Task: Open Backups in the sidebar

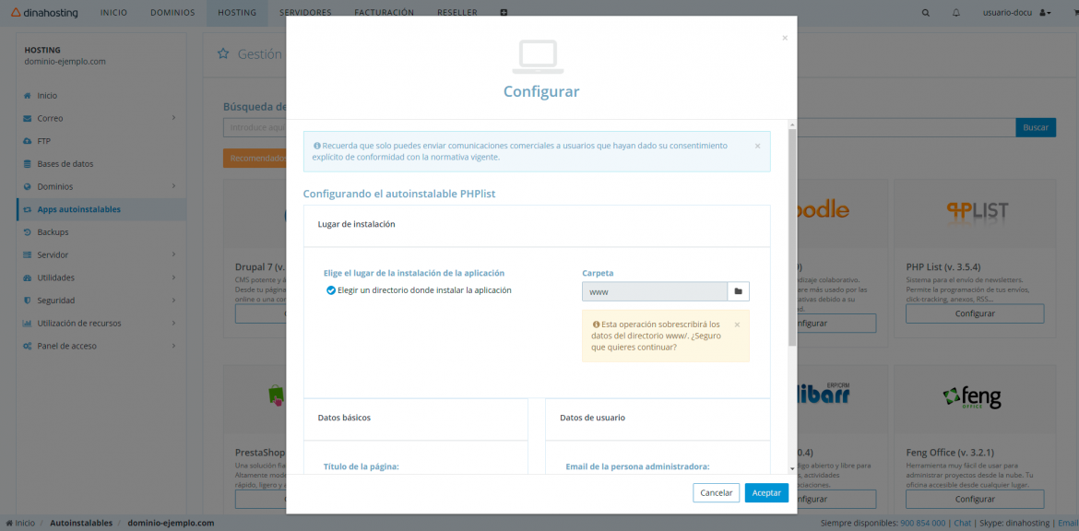Action: [x=53, y=231]
